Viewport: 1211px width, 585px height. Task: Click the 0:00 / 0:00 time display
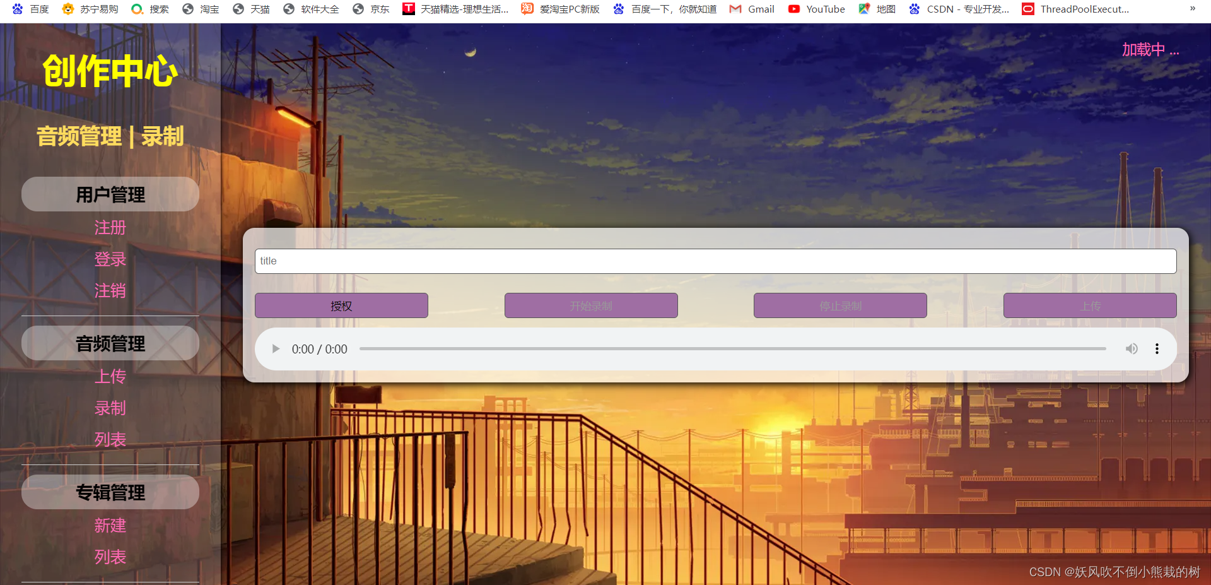click(319, 349)
